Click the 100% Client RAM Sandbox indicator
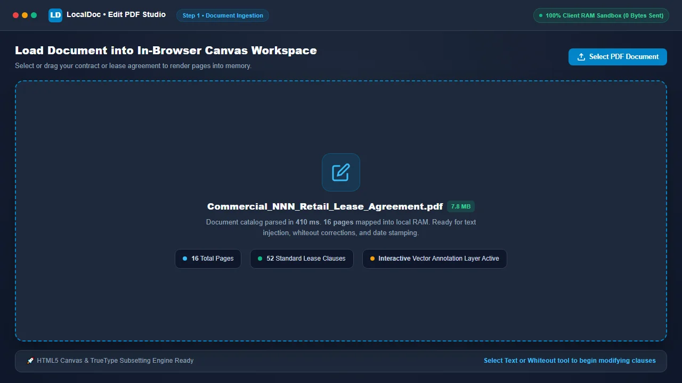The width and height of the screenshot is (682, 383). [601, 15]
